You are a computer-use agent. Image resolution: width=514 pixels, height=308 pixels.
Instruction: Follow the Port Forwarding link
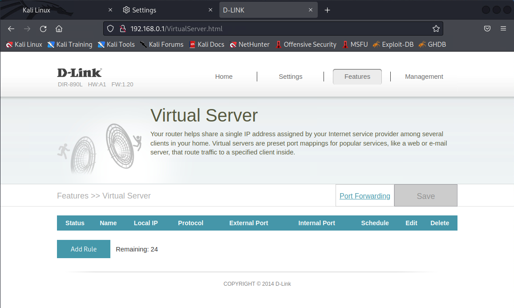tap(365, 196)
